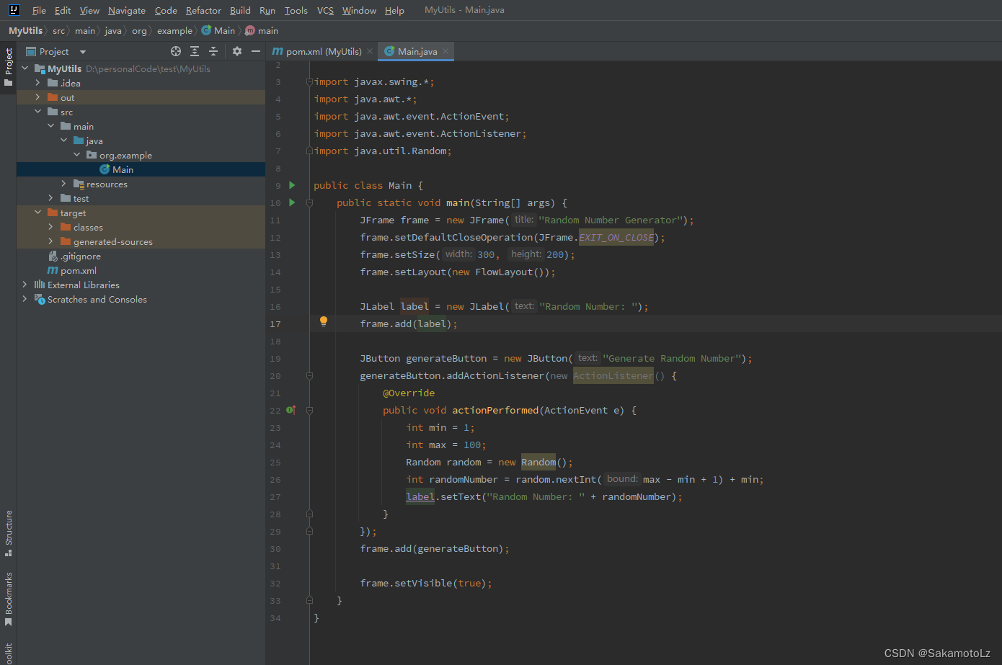Image resolution: width=1002 pixels, height=665 pixels.
Task: Open the Project view dropdown
Action: coord(82,52)
